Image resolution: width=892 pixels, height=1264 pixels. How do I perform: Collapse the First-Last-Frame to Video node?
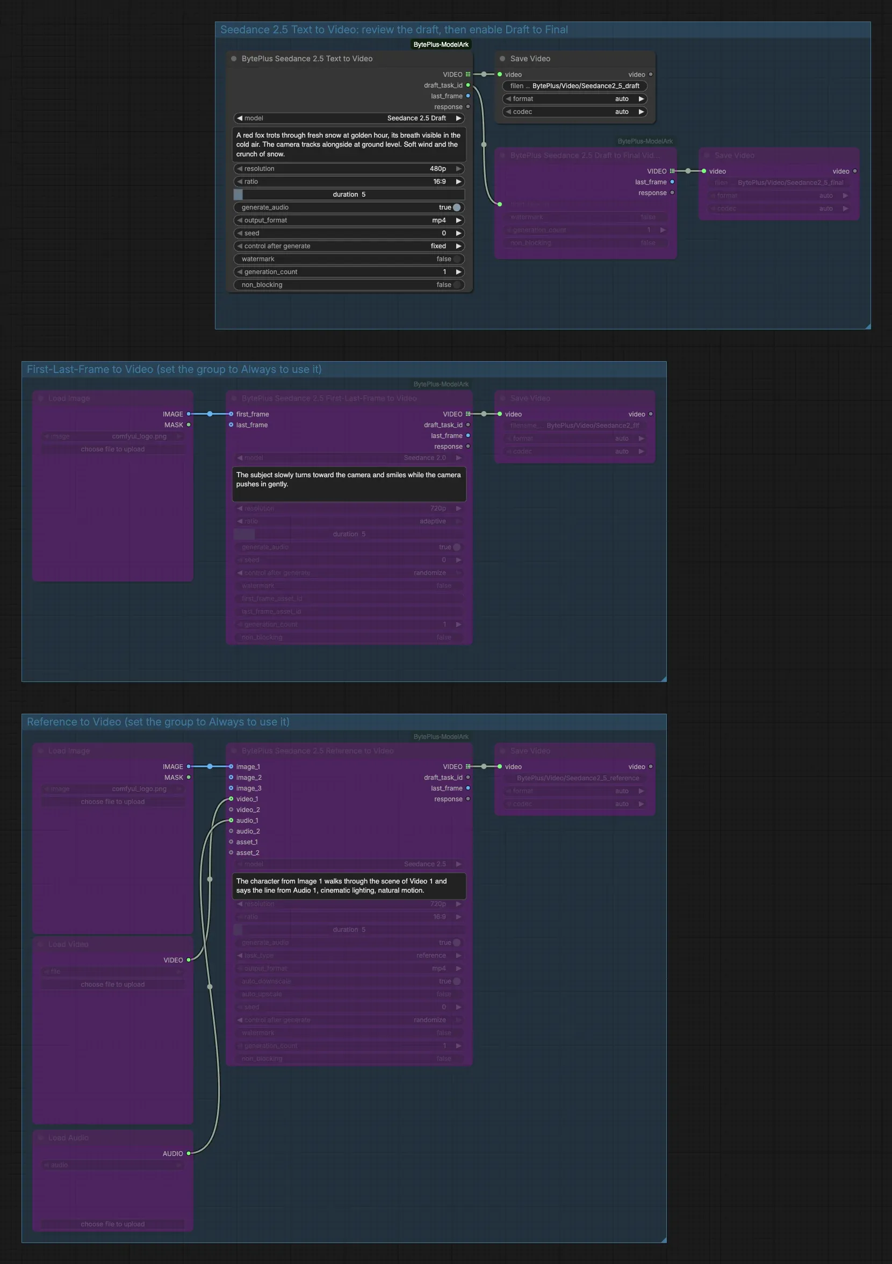click(233, 398)
